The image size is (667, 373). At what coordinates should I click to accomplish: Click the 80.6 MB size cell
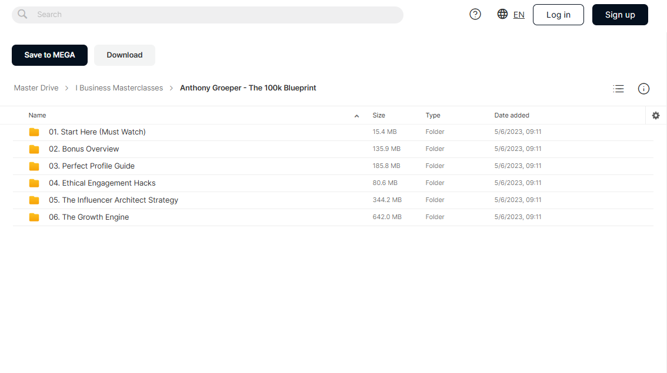(x=385, y=183)
